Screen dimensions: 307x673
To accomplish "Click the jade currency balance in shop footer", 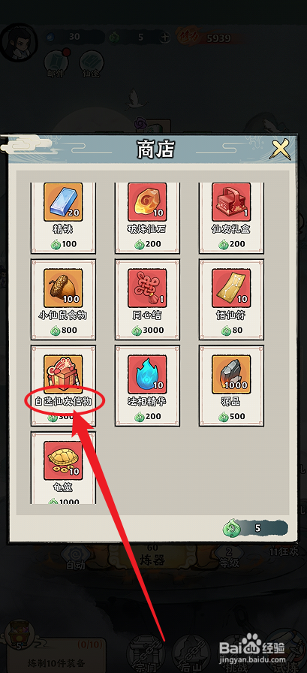I will (254, 528).
